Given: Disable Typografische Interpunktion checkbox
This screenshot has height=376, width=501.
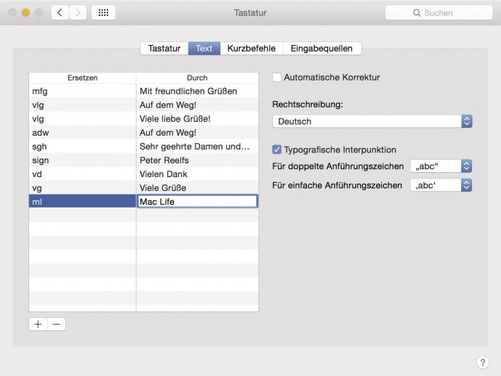Looking at the screenshot, I should point(277,150).
